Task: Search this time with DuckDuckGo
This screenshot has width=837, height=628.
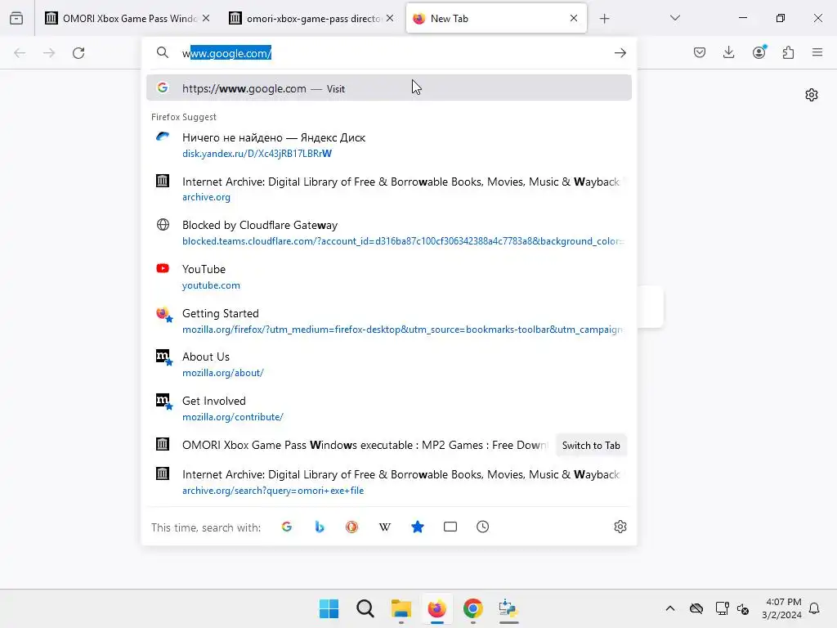Action: 351,527
